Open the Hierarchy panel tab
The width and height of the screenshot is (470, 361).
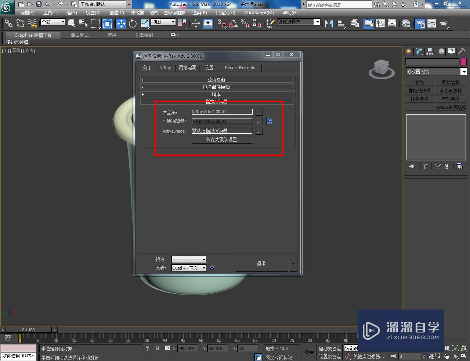click(430, 51)
